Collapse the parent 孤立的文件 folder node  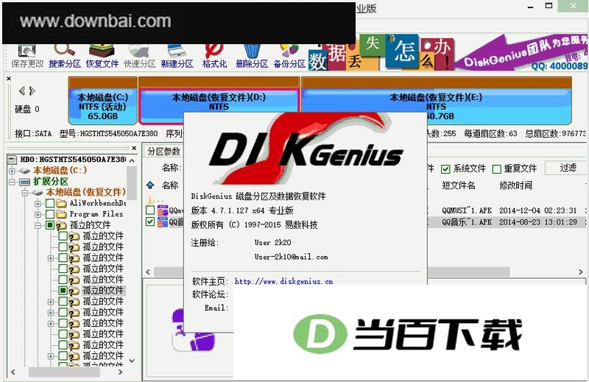[38, 225]
